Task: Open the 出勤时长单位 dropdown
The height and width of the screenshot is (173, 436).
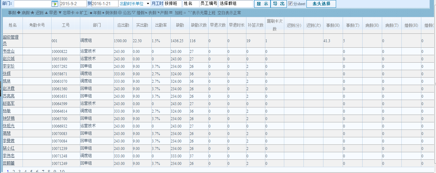Action: 134,4
